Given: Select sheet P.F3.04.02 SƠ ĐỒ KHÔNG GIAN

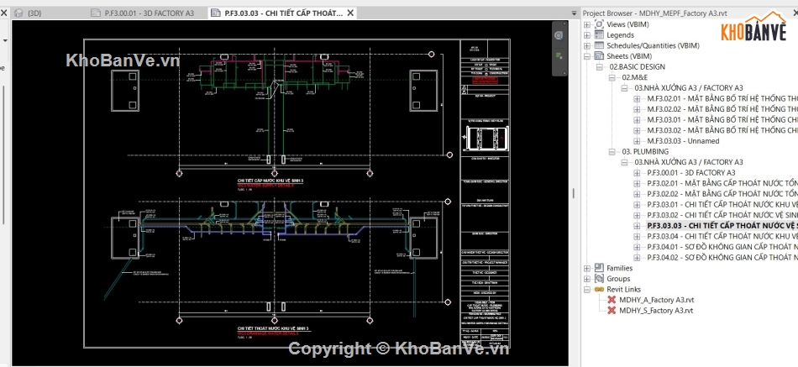Looking at the screenshot, I should pyautogui.click(x=722, y=258).
